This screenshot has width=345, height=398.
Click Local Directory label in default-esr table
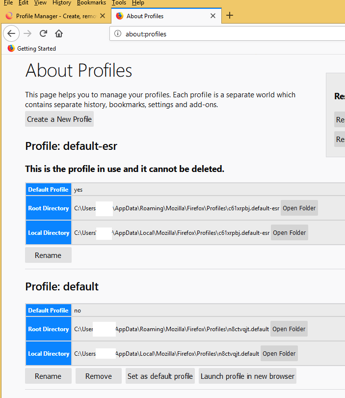[49, 232]
